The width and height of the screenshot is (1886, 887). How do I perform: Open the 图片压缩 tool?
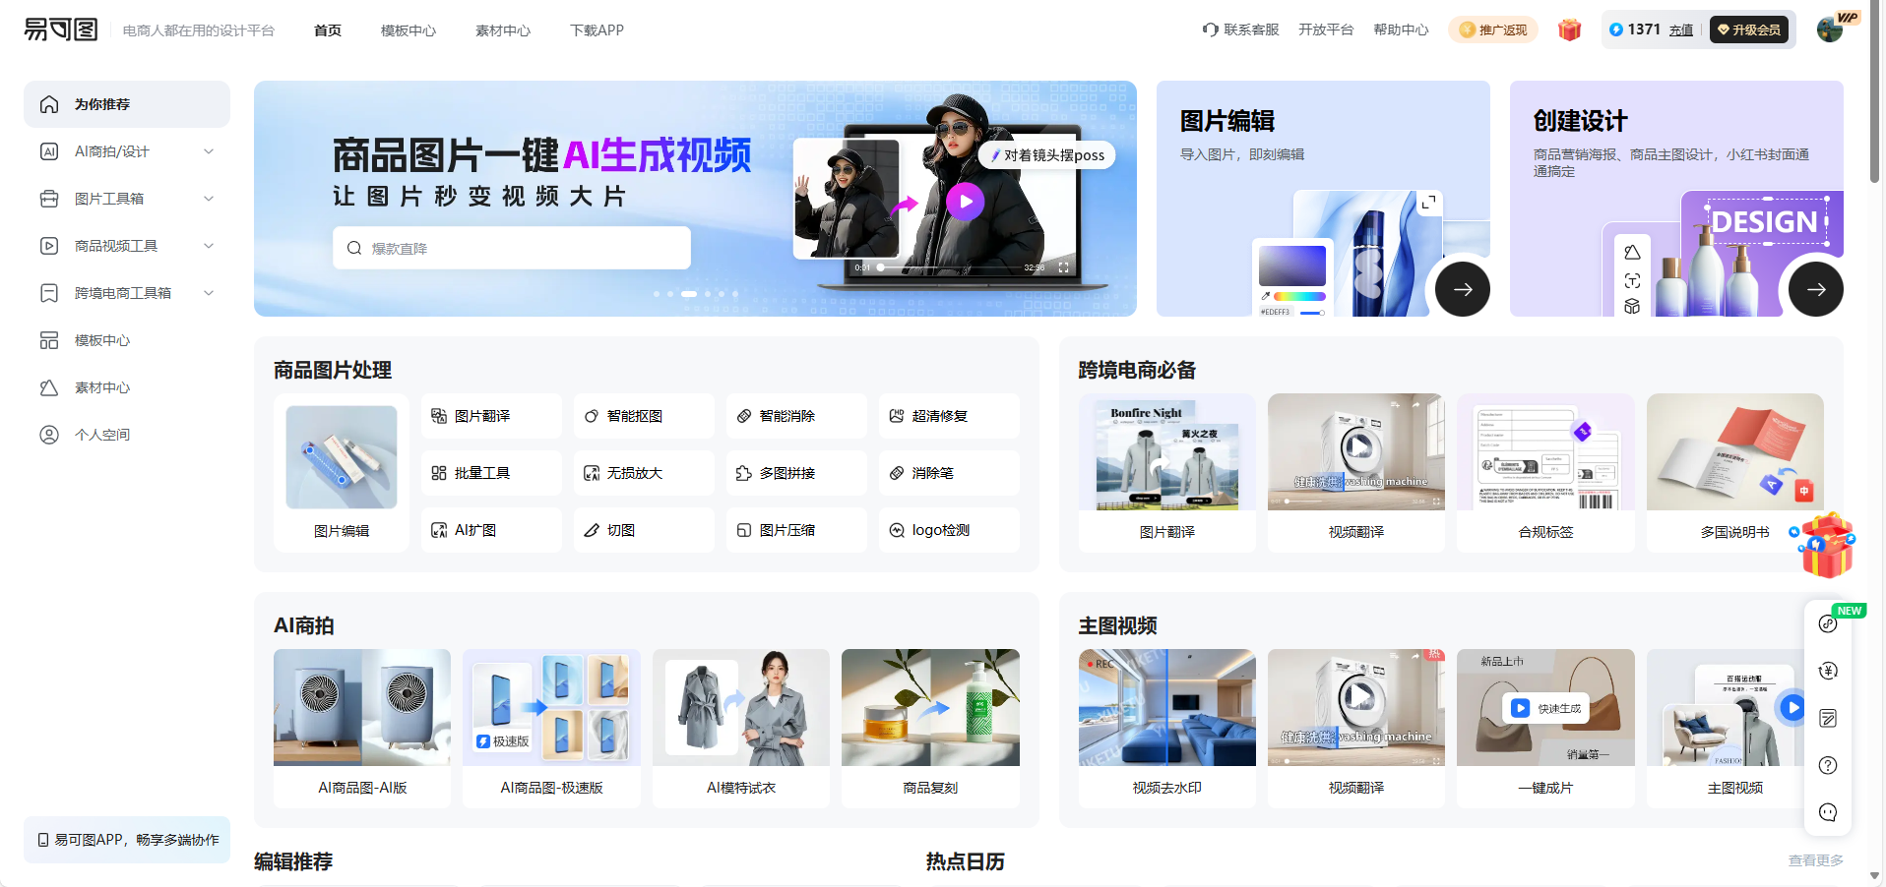pyautogui.click(x=796, y=530)
